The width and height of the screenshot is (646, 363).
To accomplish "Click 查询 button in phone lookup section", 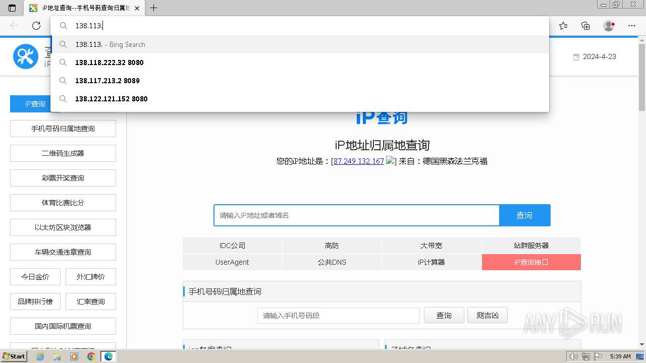I will 444,315.
